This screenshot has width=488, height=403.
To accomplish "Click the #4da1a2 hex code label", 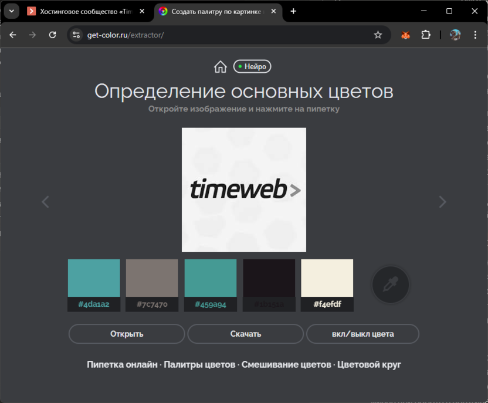I will tap(94, 304).
